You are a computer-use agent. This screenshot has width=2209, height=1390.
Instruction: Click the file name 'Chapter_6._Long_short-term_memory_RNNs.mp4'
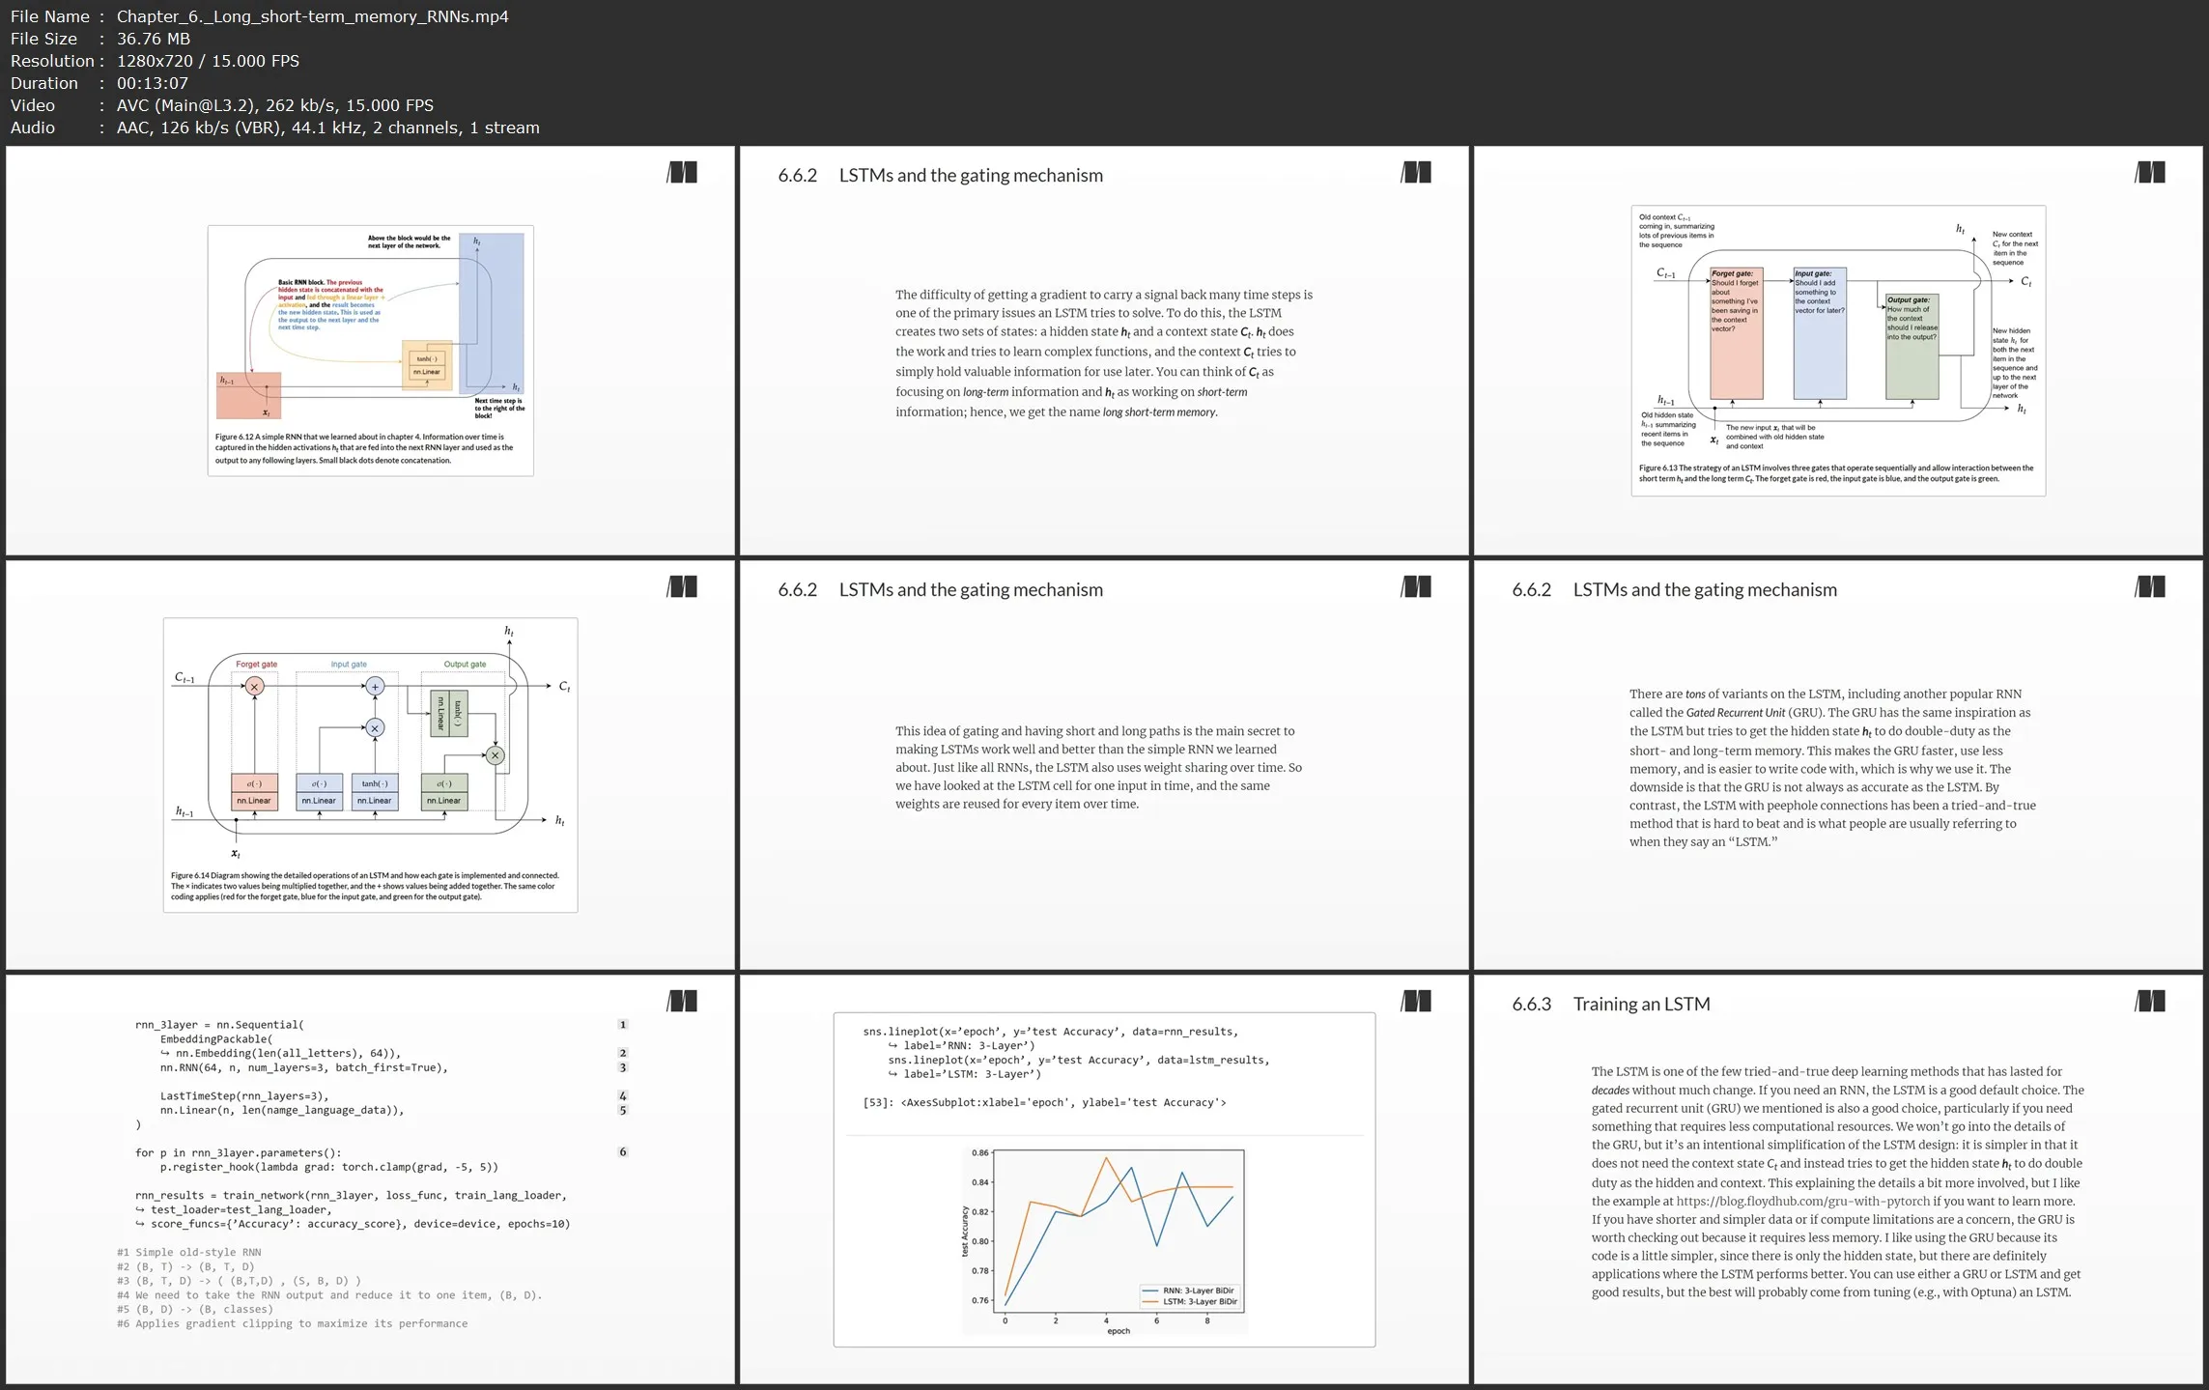[x=313, y=16]
